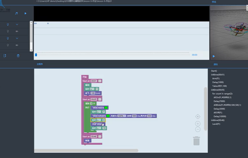Click the battery icon in the fourth track row
Screen dimensions: 248x158
[17, 45]
